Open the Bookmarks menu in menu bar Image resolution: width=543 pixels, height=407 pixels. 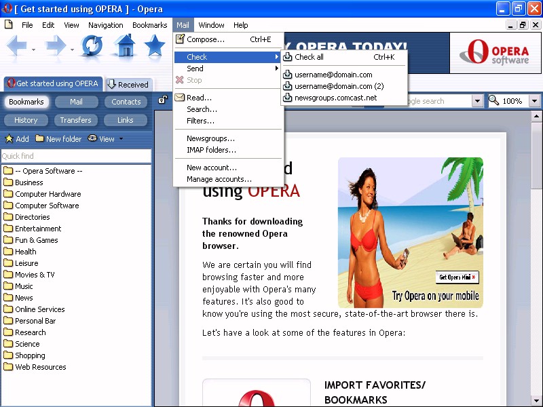(x=149, y=25)
